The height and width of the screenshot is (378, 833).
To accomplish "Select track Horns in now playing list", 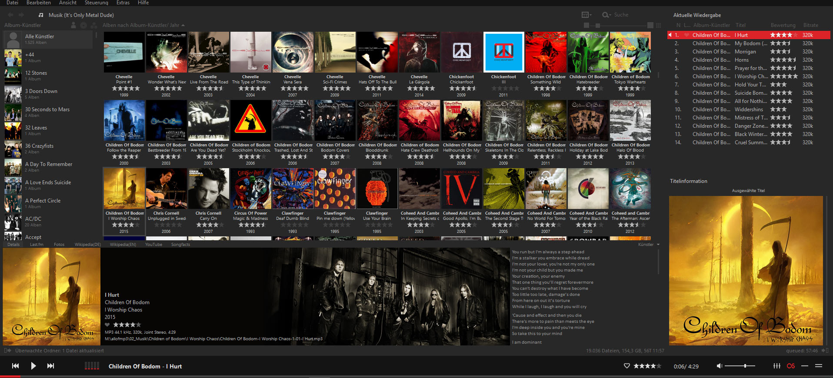I will [749, 60].
